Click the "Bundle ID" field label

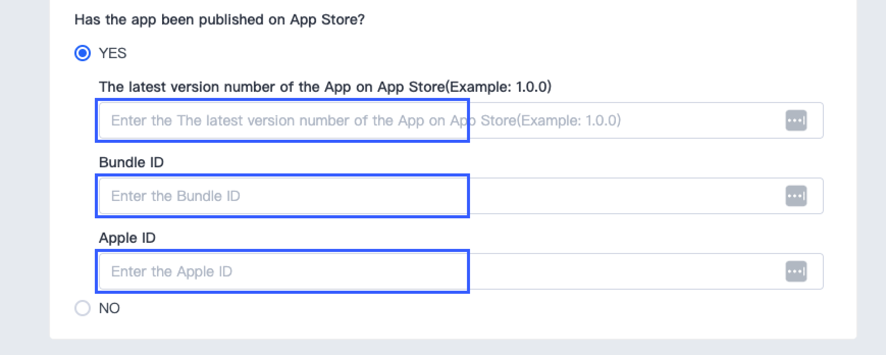click(131, 162)
